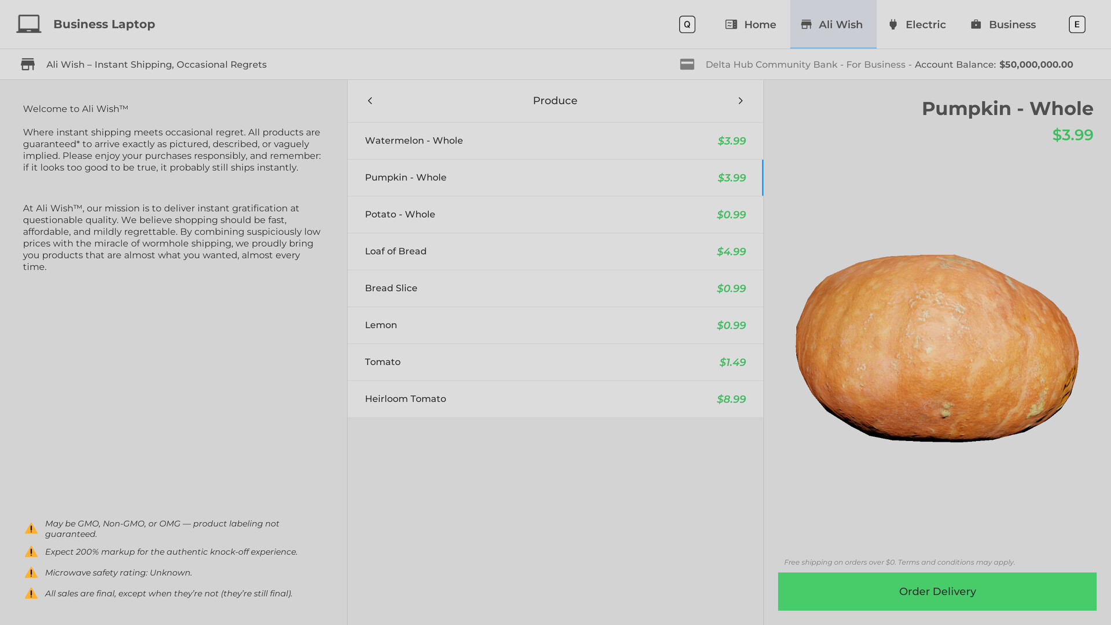
Task: Select Watermelon - Whole from product list
Action: (555, 141)
